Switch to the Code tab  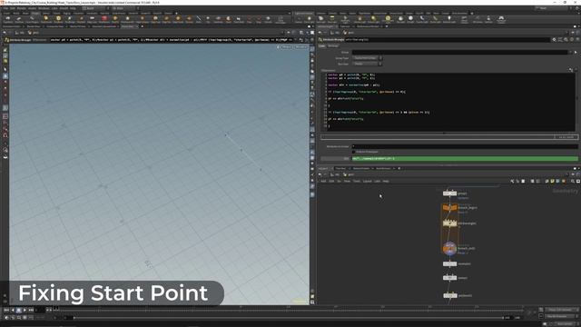coord(322,45)
